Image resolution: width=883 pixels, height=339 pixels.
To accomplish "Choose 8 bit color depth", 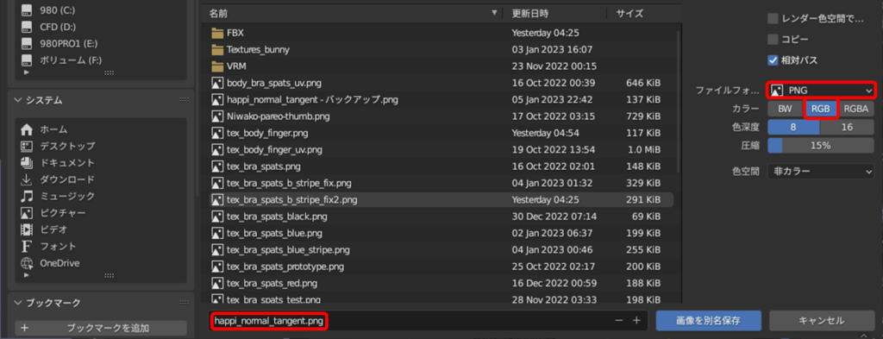I will (793, 128).
